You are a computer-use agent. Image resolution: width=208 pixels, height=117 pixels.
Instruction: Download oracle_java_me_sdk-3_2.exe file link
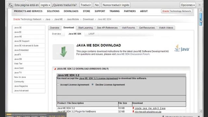click(150, 108)
